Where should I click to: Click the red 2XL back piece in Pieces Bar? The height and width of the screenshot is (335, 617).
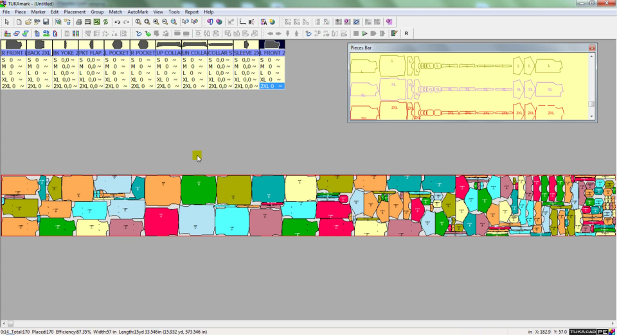click(393, 111)
